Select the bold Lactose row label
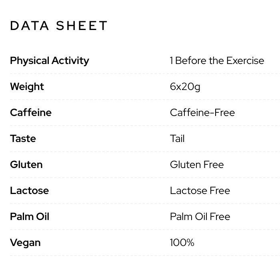This screenshot has height=280, width=280. click(x=29, y=191)
